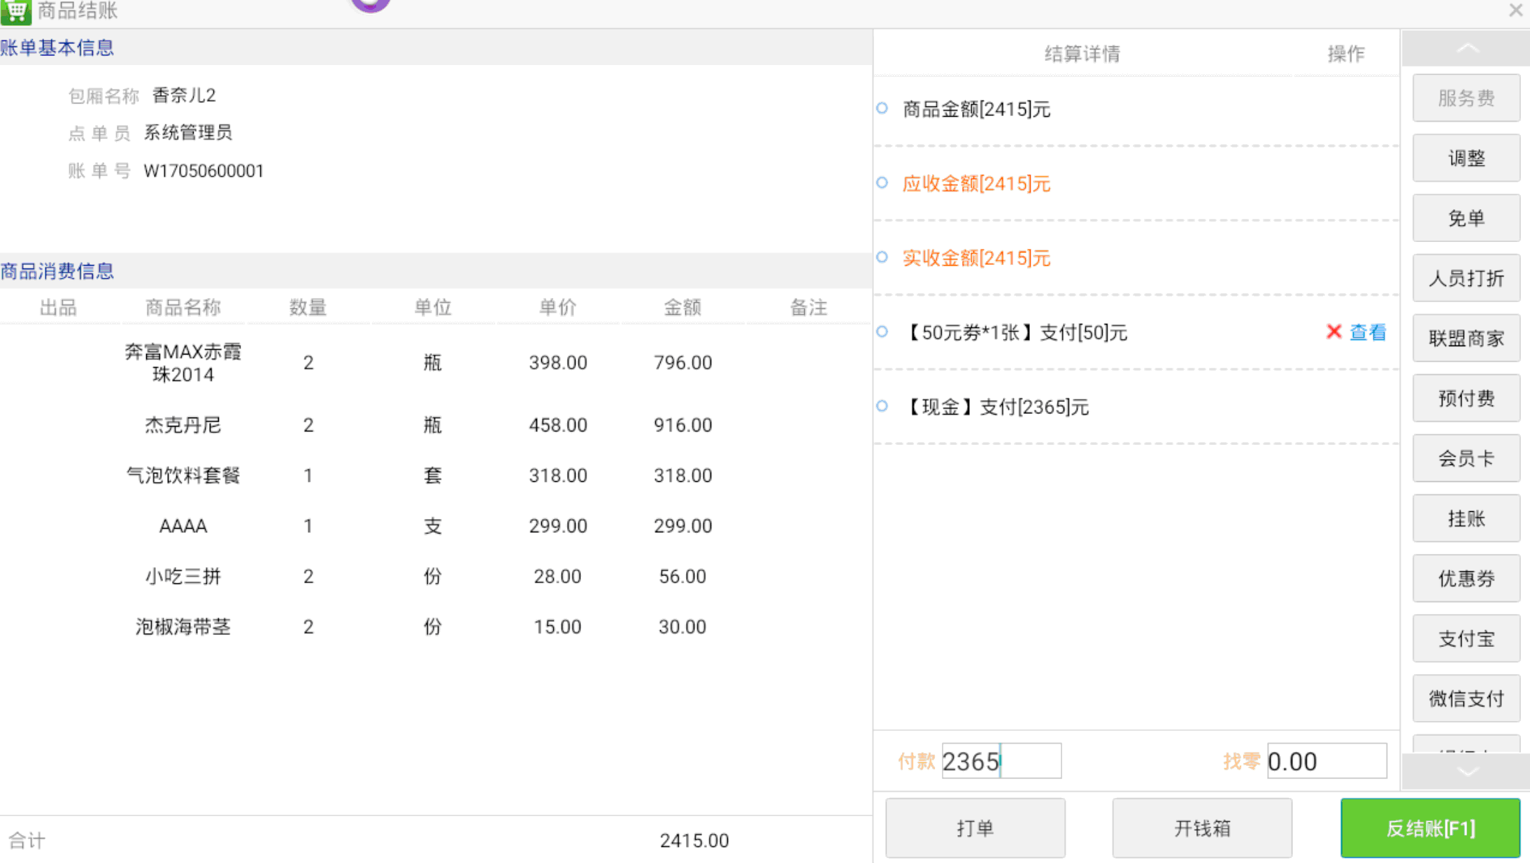Click the 商品消费信息 section heading

tap(57, 271)
